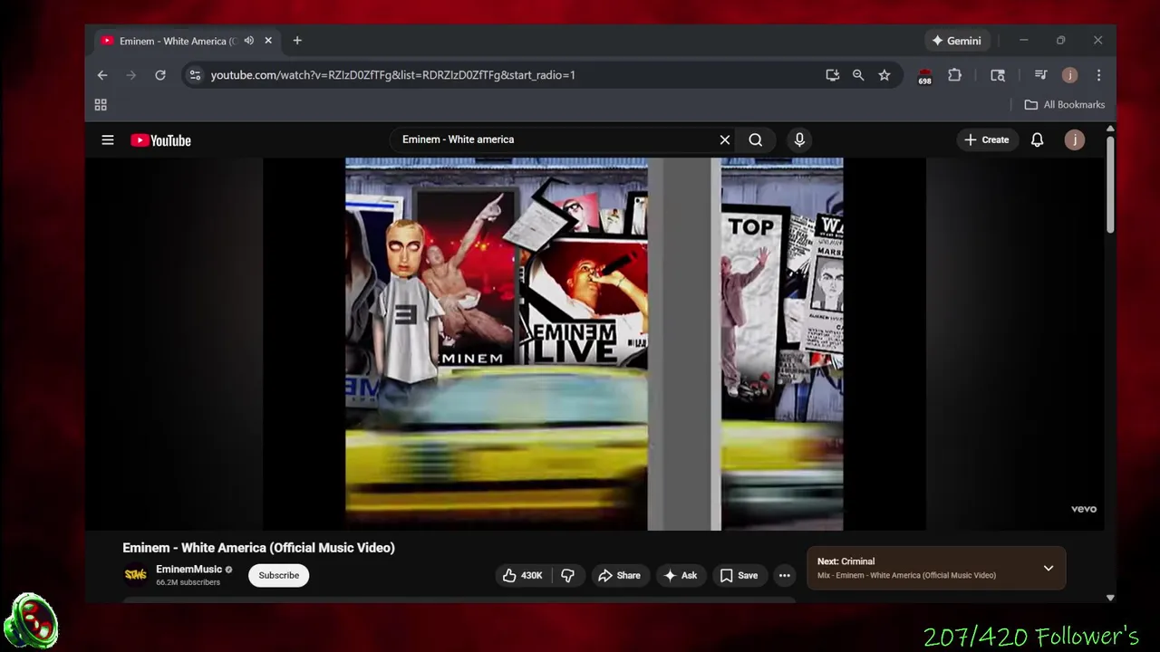Open the vevo watermark link
Screen dimensions: 1160x652
click(x=1084, y=509)
